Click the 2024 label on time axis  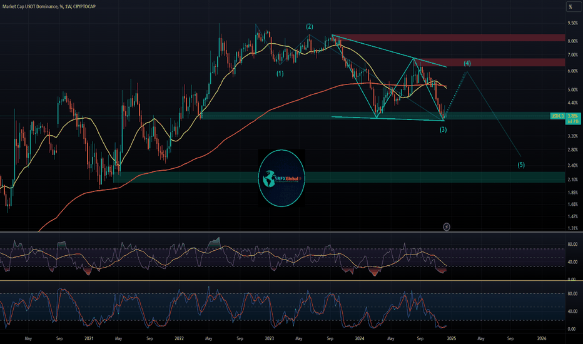pyautogui.click(x=360, y=338)
